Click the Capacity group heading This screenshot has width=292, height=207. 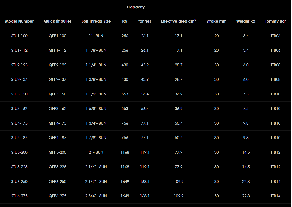[136, 7]
